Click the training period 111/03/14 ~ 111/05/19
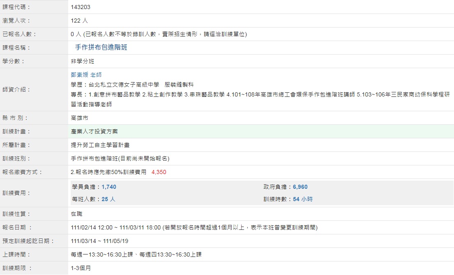The image size is (454, 275). [x=99, y=241]
